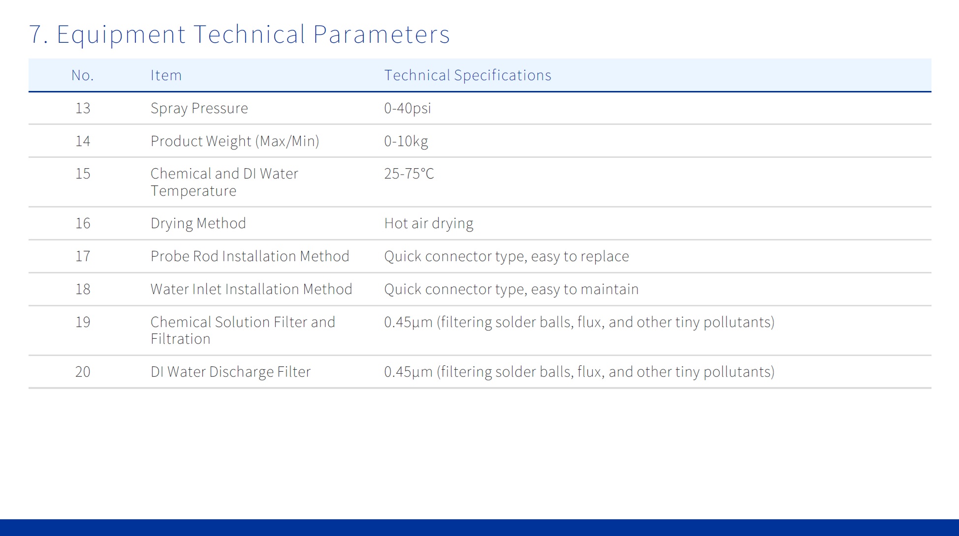
Task: Click the "Water Inlet Installation Method" cell
Action: (x=251, y=289)
